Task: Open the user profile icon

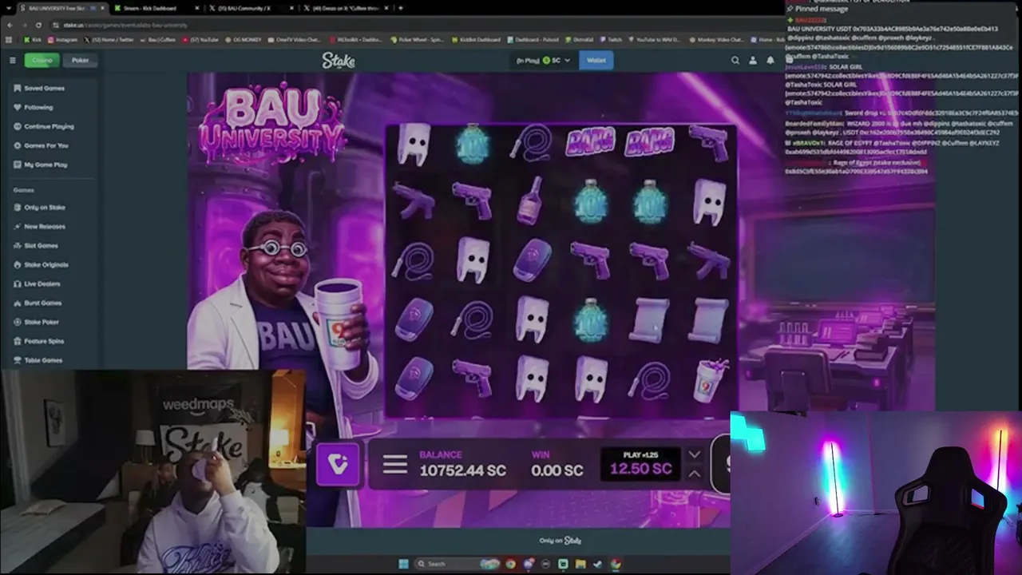Action: (753, 61)
